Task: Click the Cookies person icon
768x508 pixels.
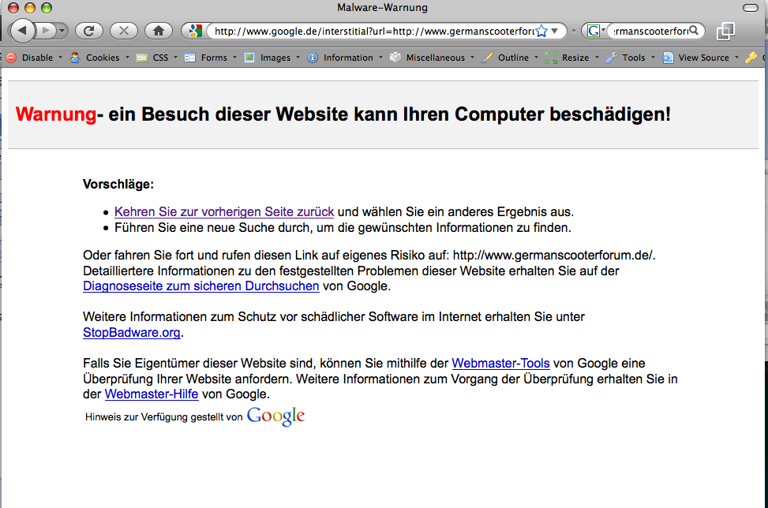Action: tap(75, 58)
